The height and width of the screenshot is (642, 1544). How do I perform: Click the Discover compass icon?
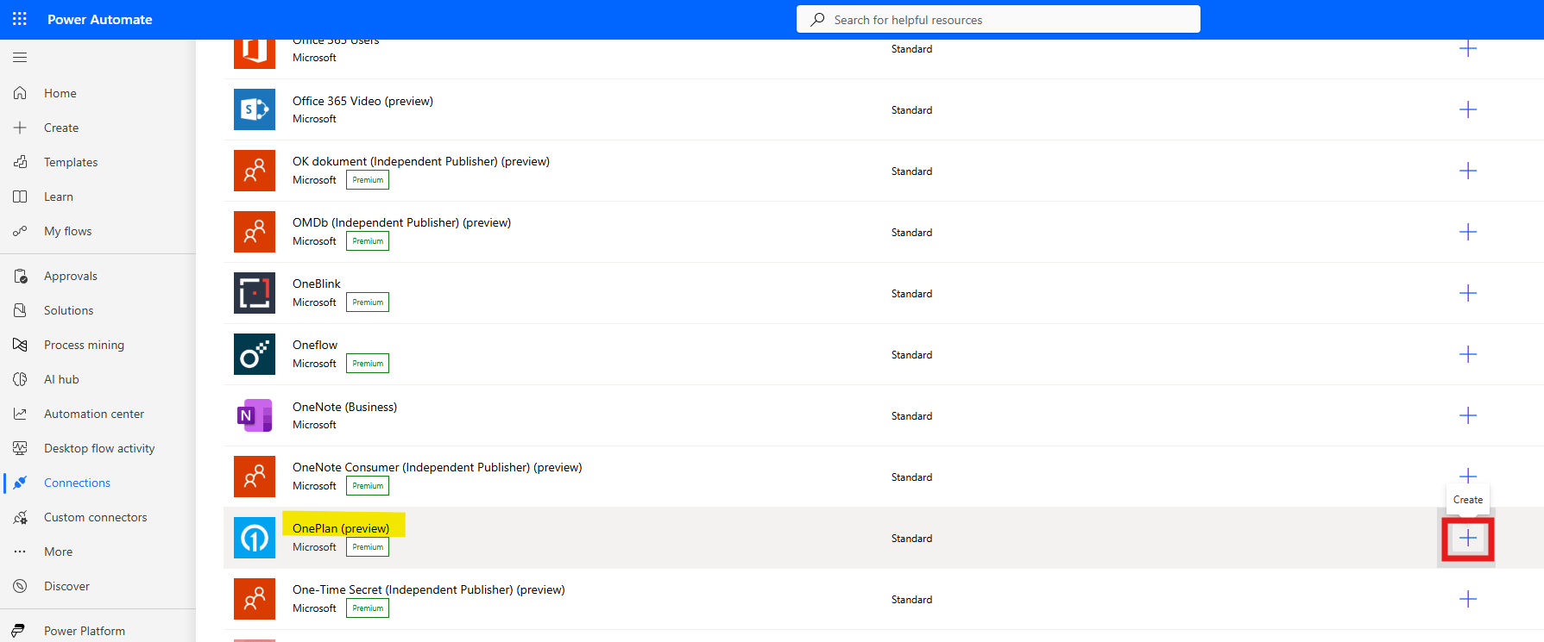[20, 586]
